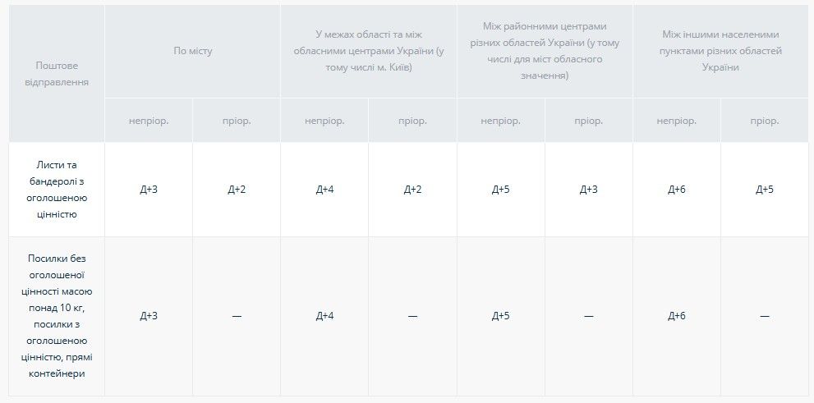Click "пріор." subheader under "По місту"
This screenshot has height=403, width=814.
(237, 121)
